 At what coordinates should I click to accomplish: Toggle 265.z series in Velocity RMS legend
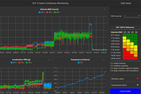pos(57,12)
